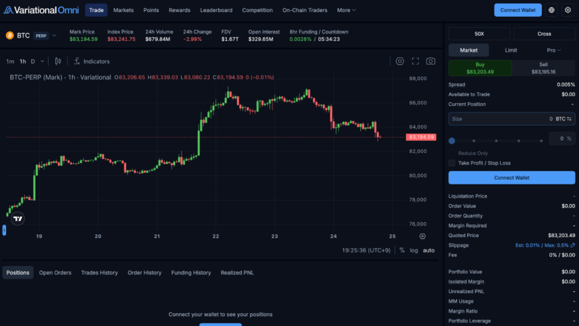Open the Pro order type dropdown
This screenshot has width=579, height=326.
tap(553, 50)
